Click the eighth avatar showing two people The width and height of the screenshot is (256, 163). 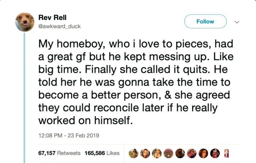pyautogui.click(x=215, y=153)
